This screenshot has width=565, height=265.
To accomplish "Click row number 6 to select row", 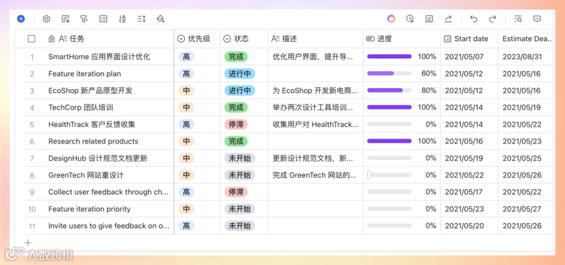I will (32, 141).
